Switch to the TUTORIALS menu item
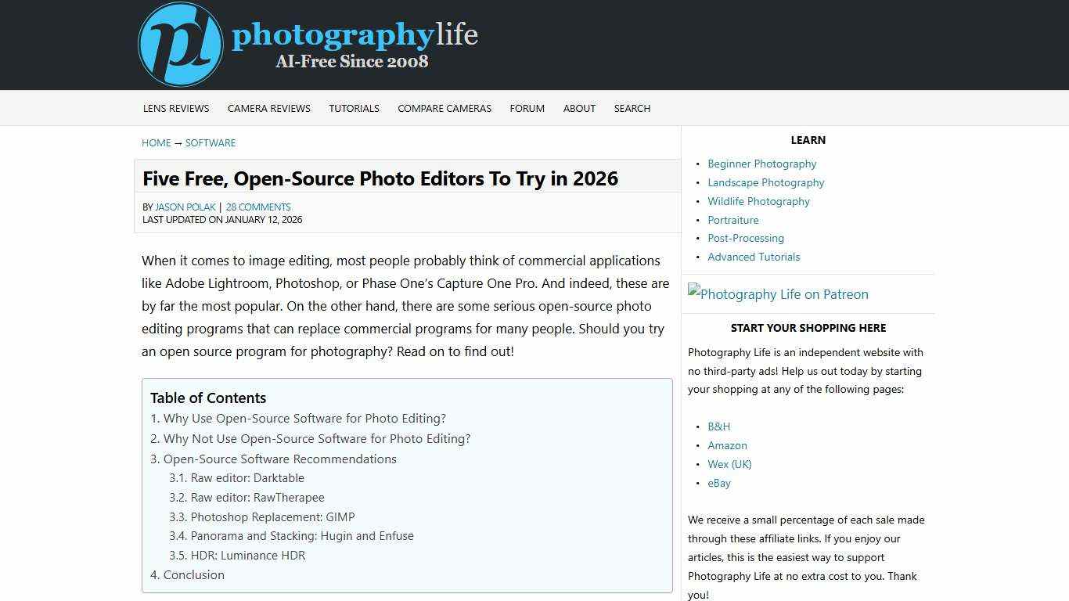 [354, 108]
